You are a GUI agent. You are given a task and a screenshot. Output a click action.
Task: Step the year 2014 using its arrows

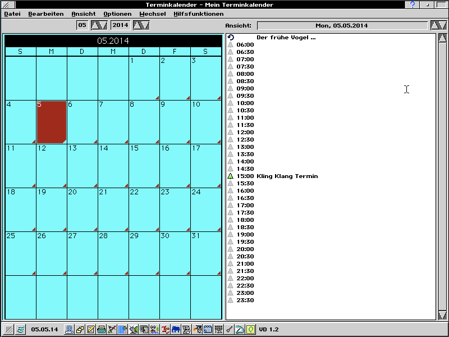[142, 25]
